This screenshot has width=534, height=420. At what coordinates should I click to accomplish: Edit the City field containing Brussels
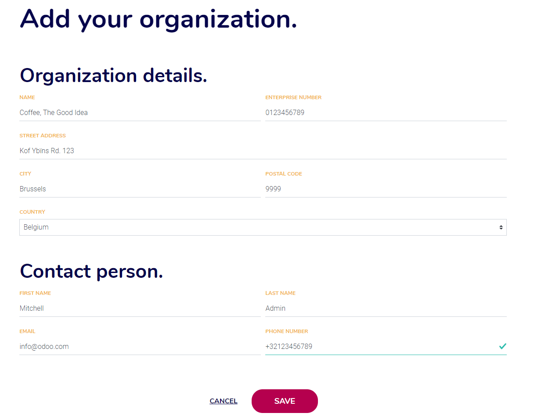(x=140, y=189)
